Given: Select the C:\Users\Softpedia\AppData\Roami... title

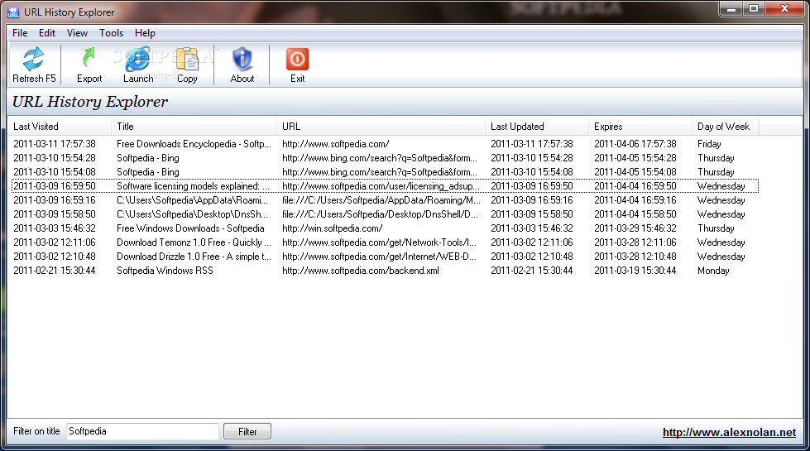Looking at the screenshot, I should click(192, 200).
